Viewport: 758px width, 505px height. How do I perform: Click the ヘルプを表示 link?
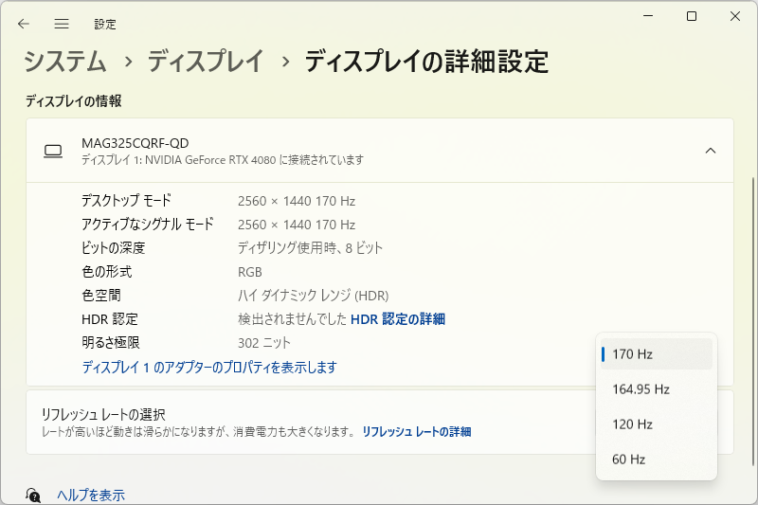[91, 495]
